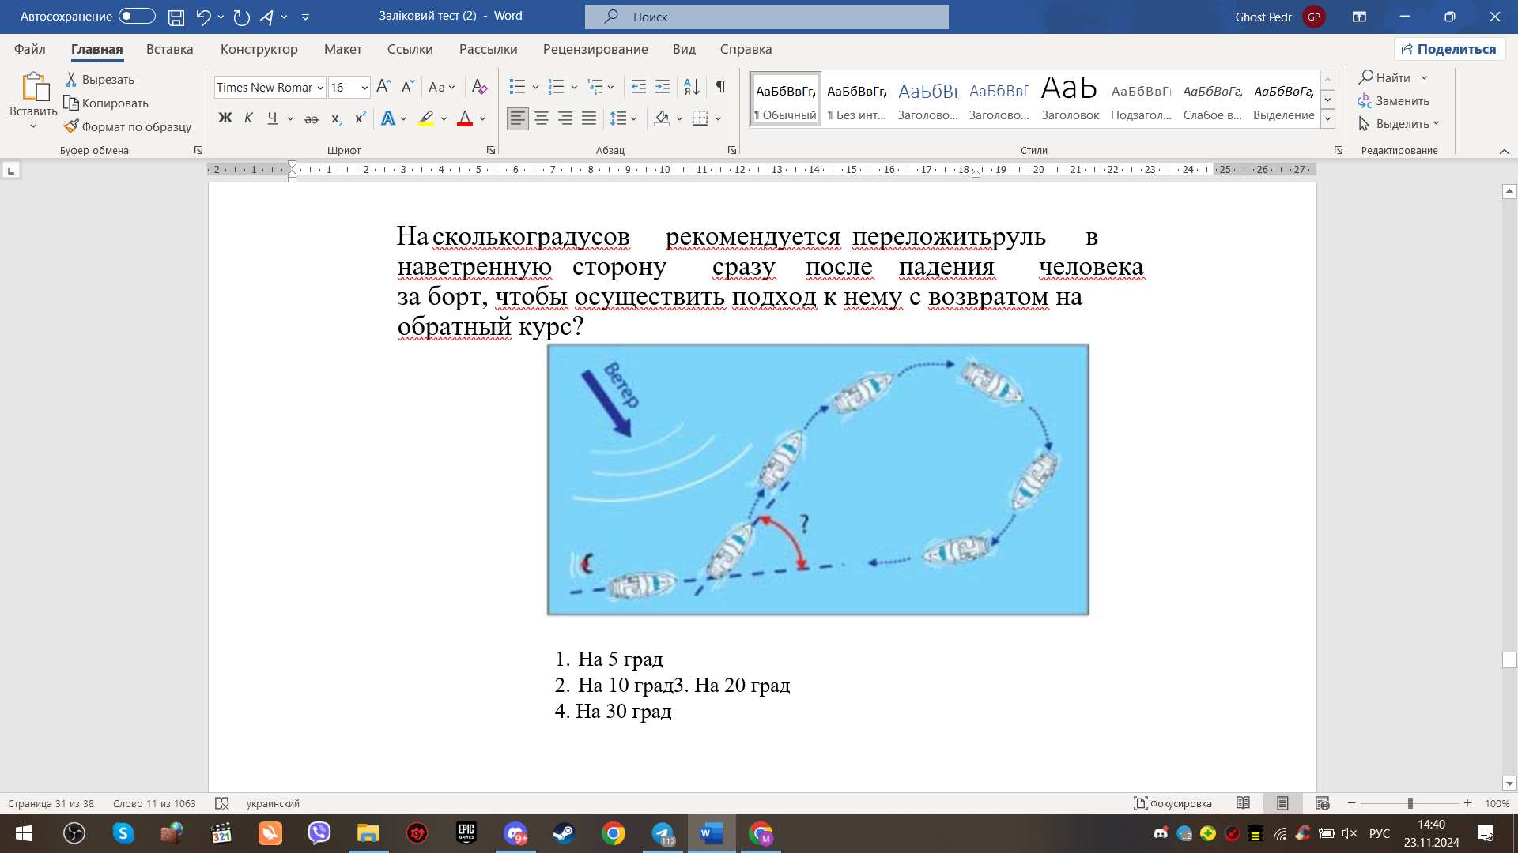1518x853 pixels.
Task: Open the Файл menu tab
Action: [30, 49]
